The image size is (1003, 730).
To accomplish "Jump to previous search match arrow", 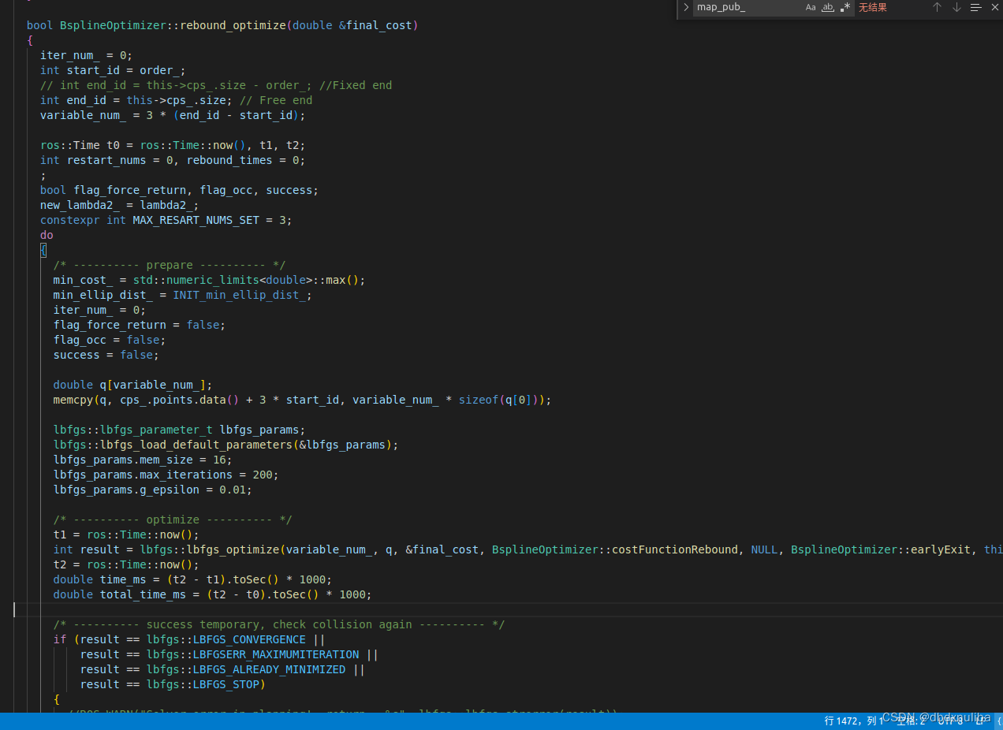I will (x=936, y=8).
